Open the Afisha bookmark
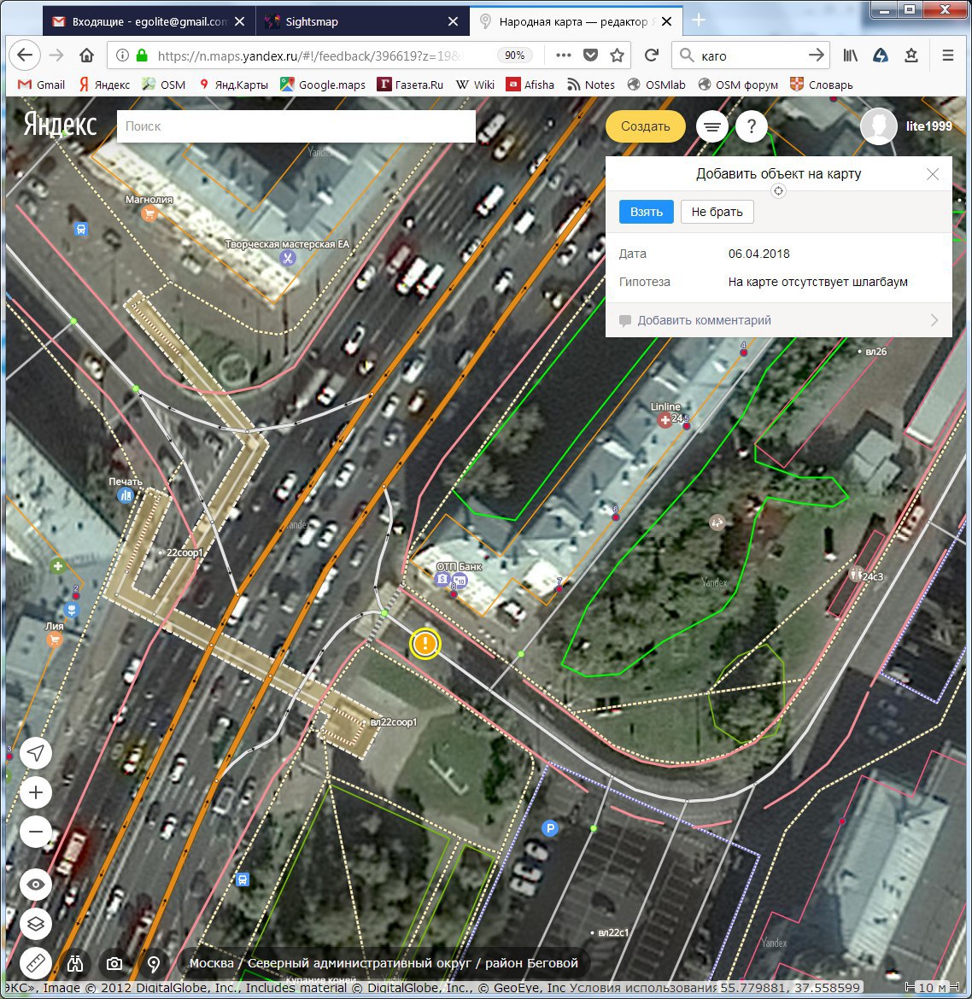The height and width of the screenshot is (999, 972). [x=530, y=85]
